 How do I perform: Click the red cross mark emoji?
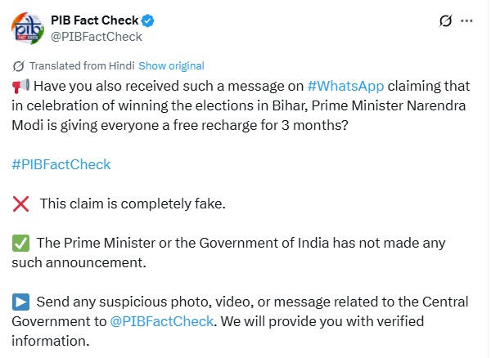click(x=20, y=204)
